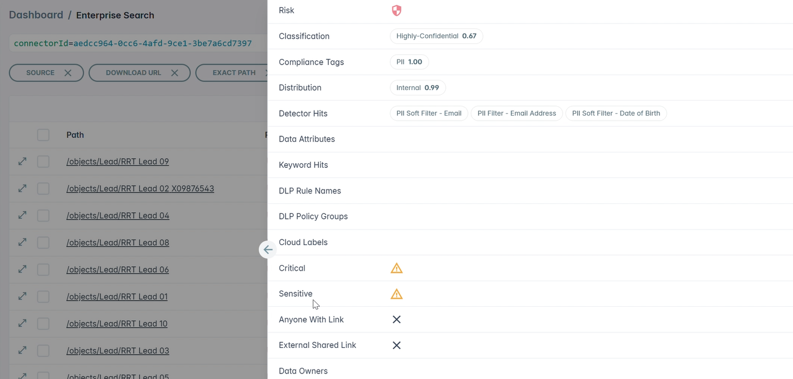Click the connectorId search query field
The width and height of the screenshot is (793, 379).
[x=138, y=43]
